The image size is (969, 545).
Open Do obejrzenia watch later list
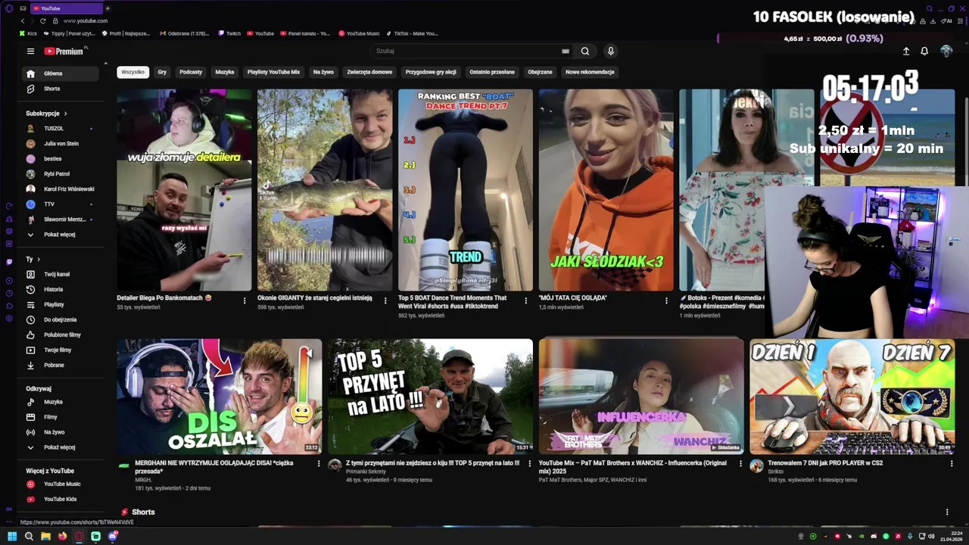61,319
